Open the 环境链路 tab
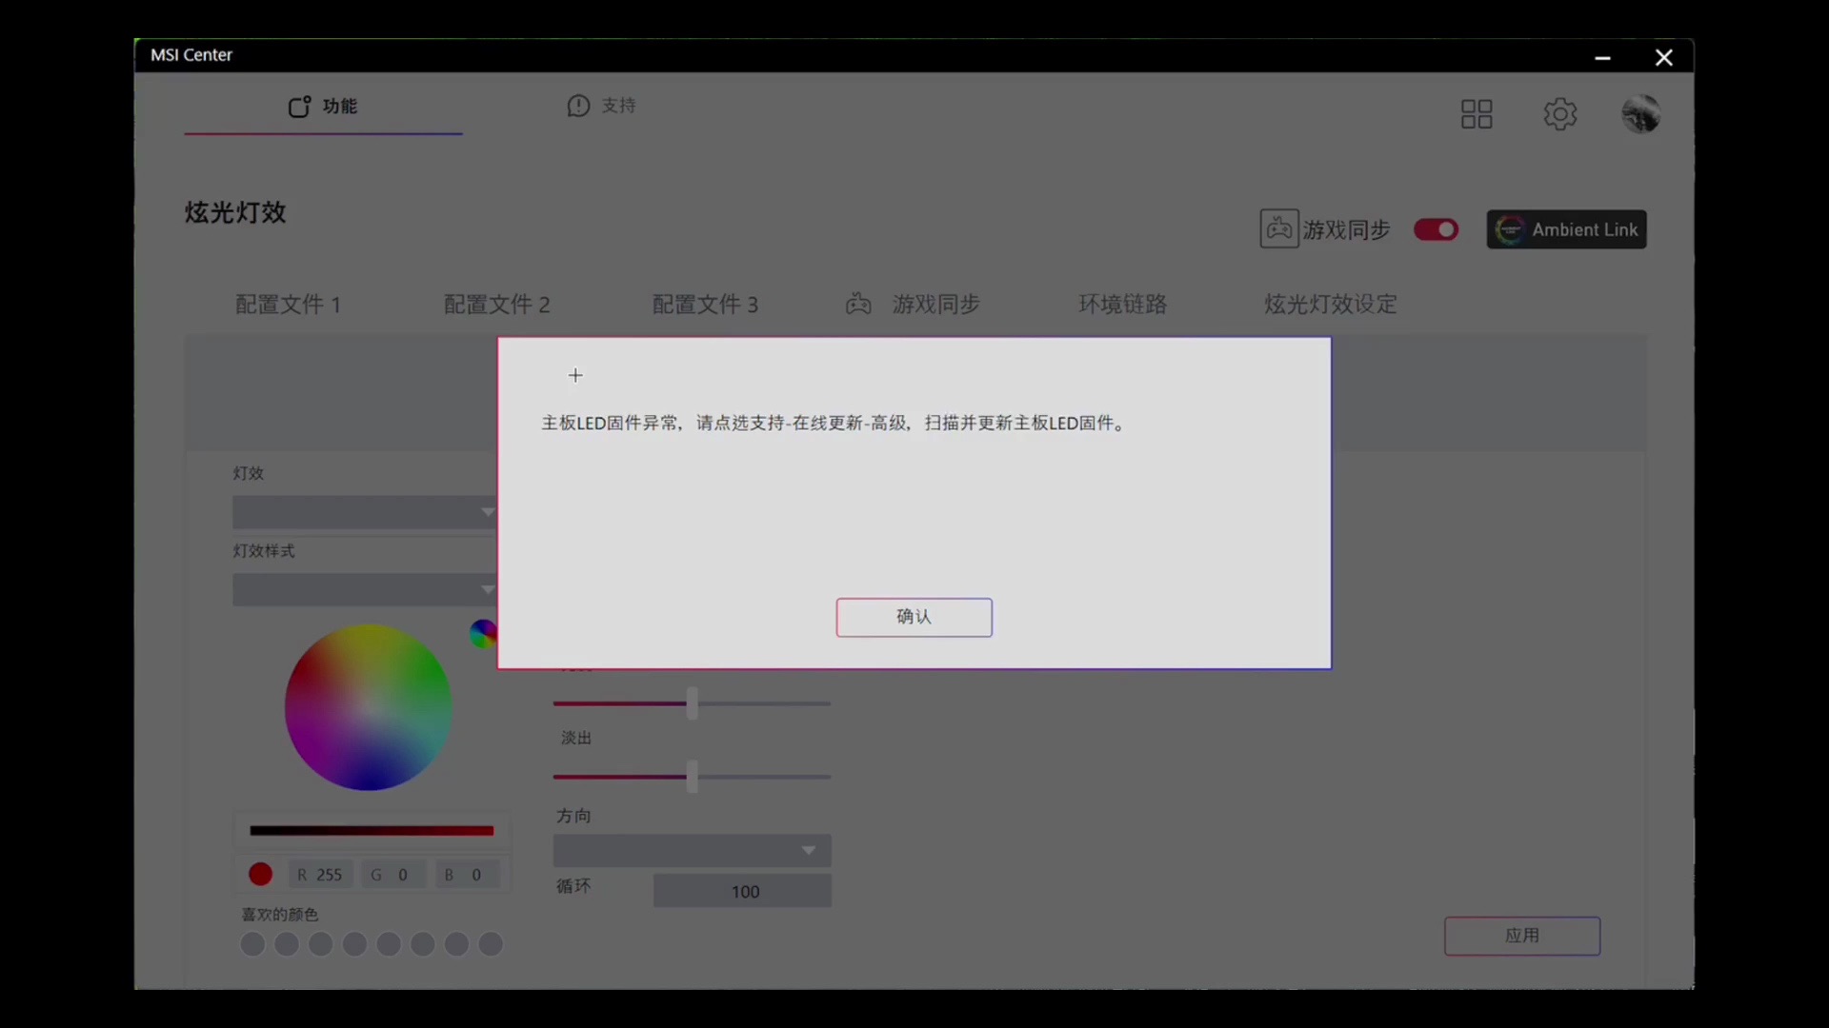The height and width of the screenshot is (1028, 1829). pyautogui.click(x=1122, y=305)
